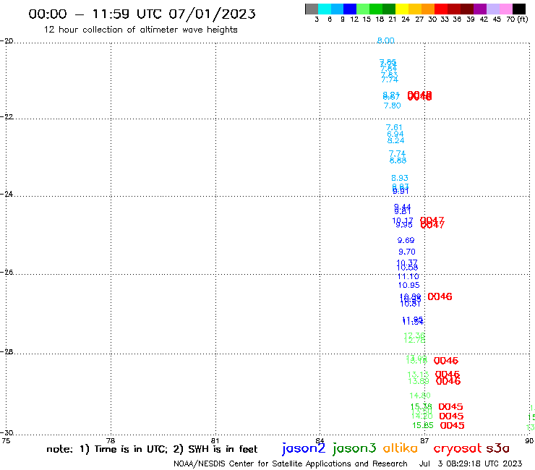Click the s3a satellite legend label

pos(497,448)
